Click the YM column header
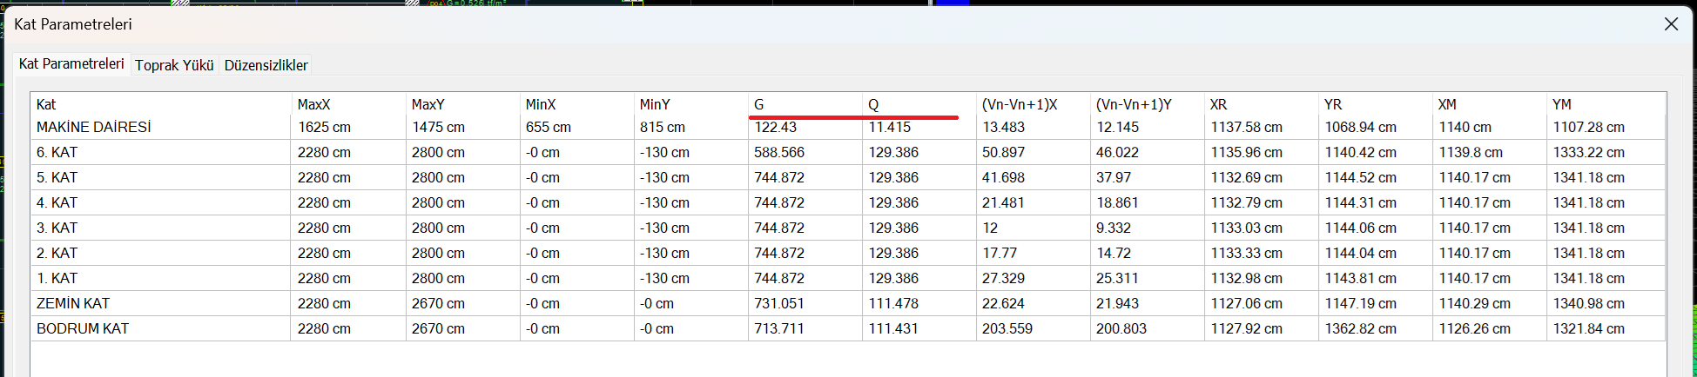Viewport: 1697px width, 377px height. pos(1561,104)
